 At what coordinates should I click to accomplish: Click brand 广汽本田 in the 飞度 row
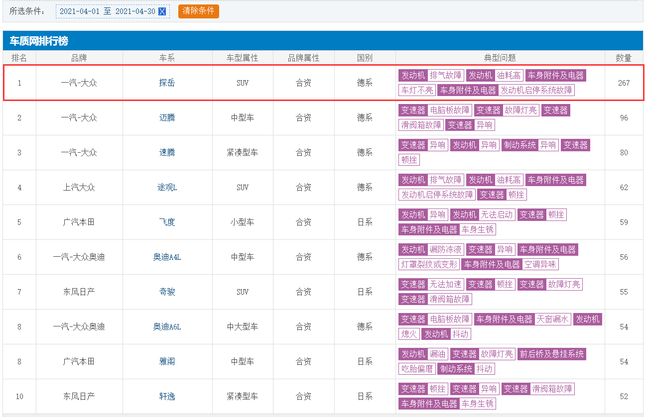click(79, 222)
